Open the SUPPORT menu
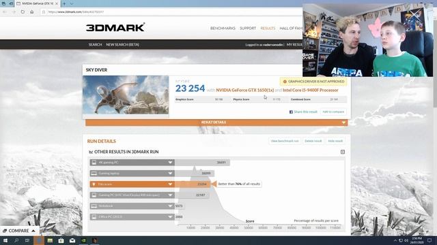Viewport: 437px width, 245px height. pyautogui.click(x=248, y=29)
